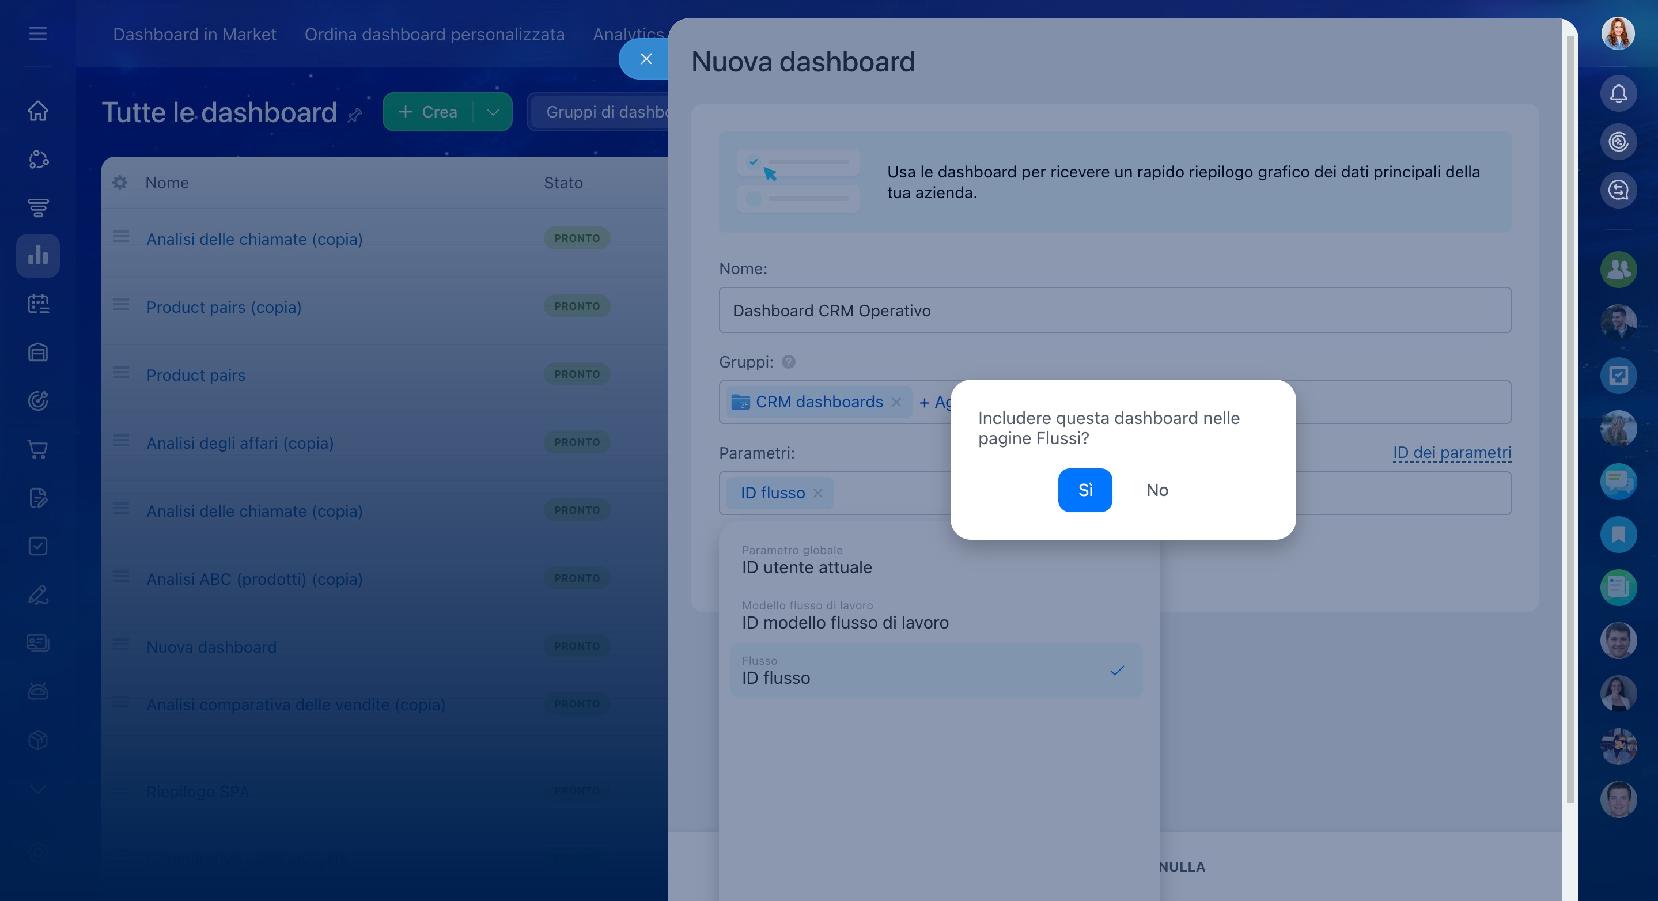Viewport: 1658px width, 901px height.
Task: Open the analytics bar chart sidebar icon
Action: [38, 256]
